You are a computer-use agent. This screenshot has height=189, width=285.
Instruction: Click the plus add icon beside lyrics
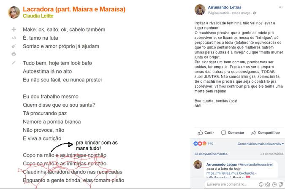click(14, 29)
